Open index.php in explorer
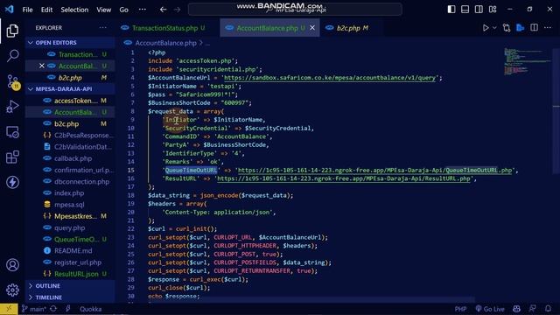 (70, 192)
